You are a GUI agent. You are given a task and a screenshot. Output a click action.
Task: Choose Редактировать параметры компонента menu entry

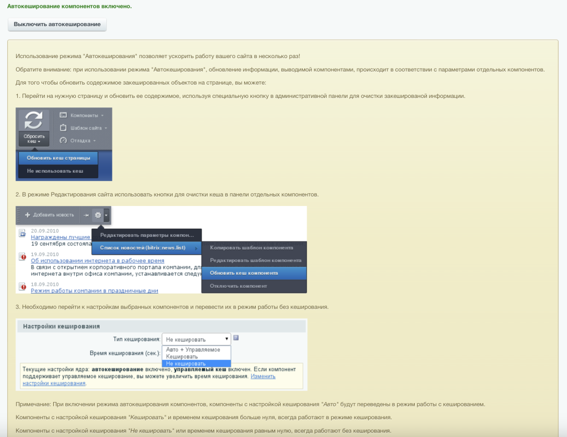click(146, 235)
